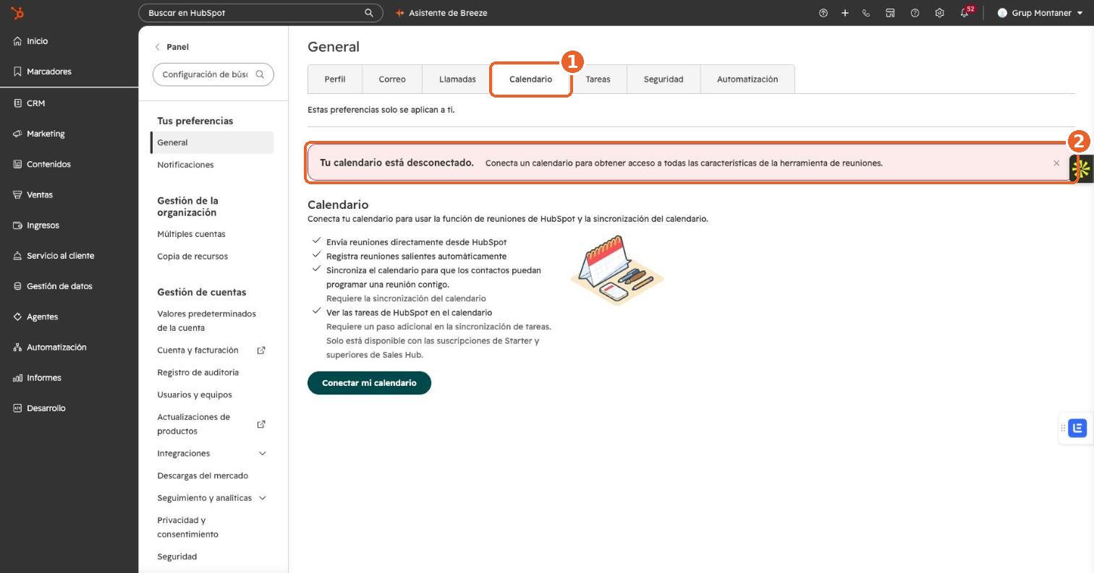Click the plus create icon in top bar
The height and width of the screenshot is (573, 1094).
(x=844, y=13)
